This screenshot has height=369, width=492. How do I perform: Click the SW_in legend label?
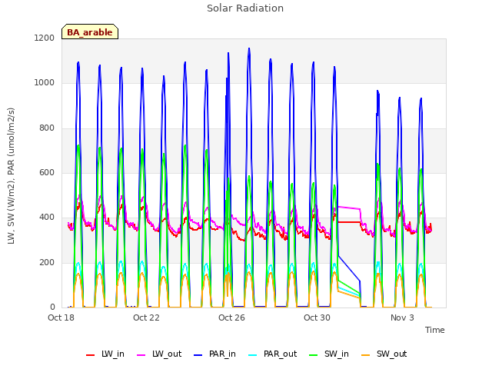coord(337,354)
